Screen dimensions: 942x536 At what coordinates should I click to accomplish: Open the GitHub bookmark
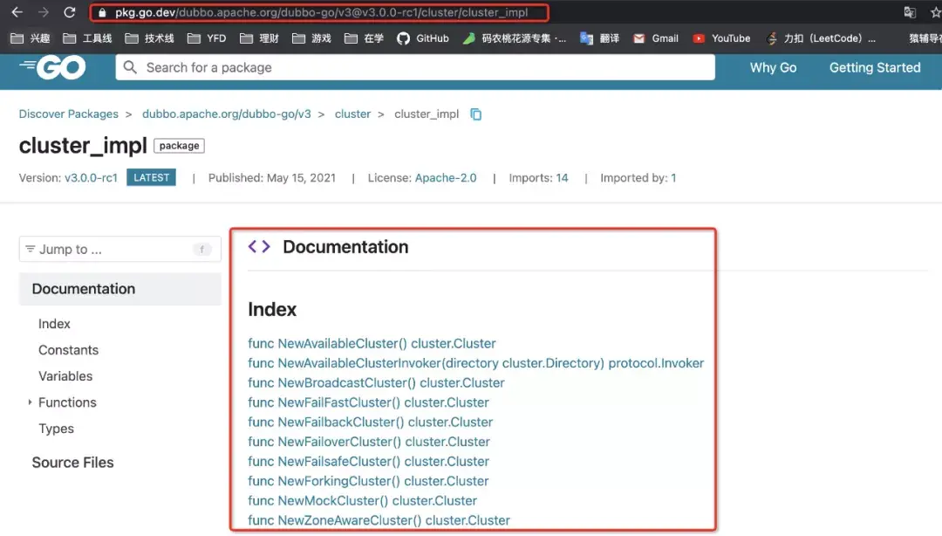tap(423, 38)
